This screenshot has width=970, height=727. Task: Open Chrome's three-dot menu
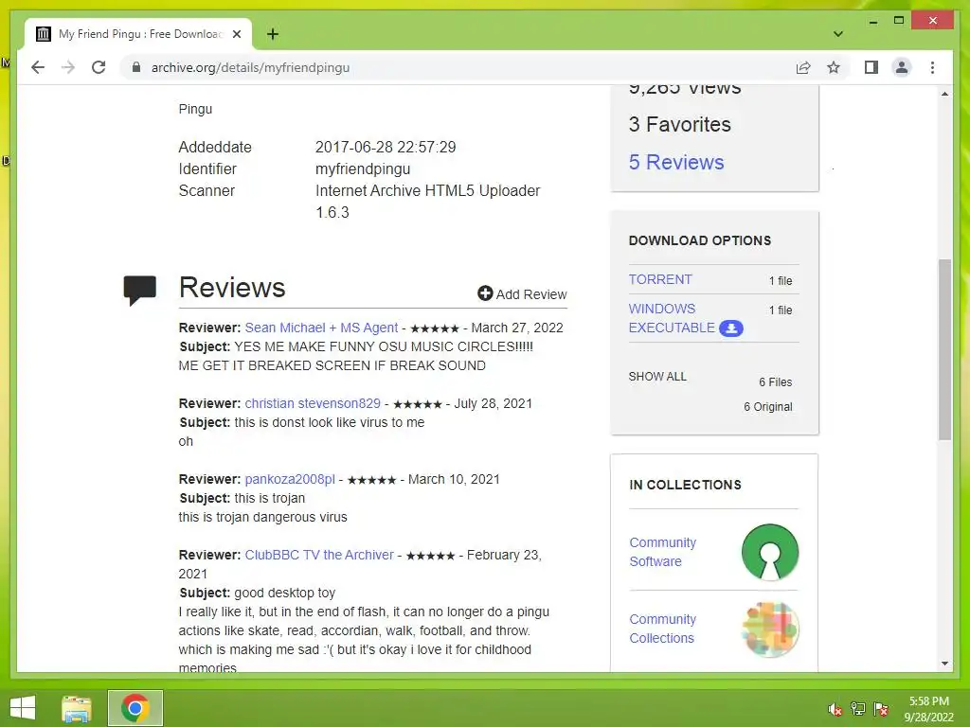[x=932, y=67]
